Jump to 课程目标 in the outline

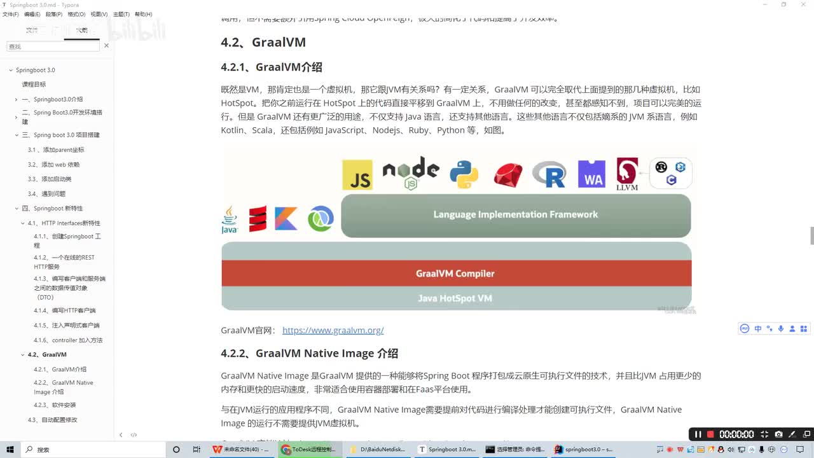click(x=34, y=84)
